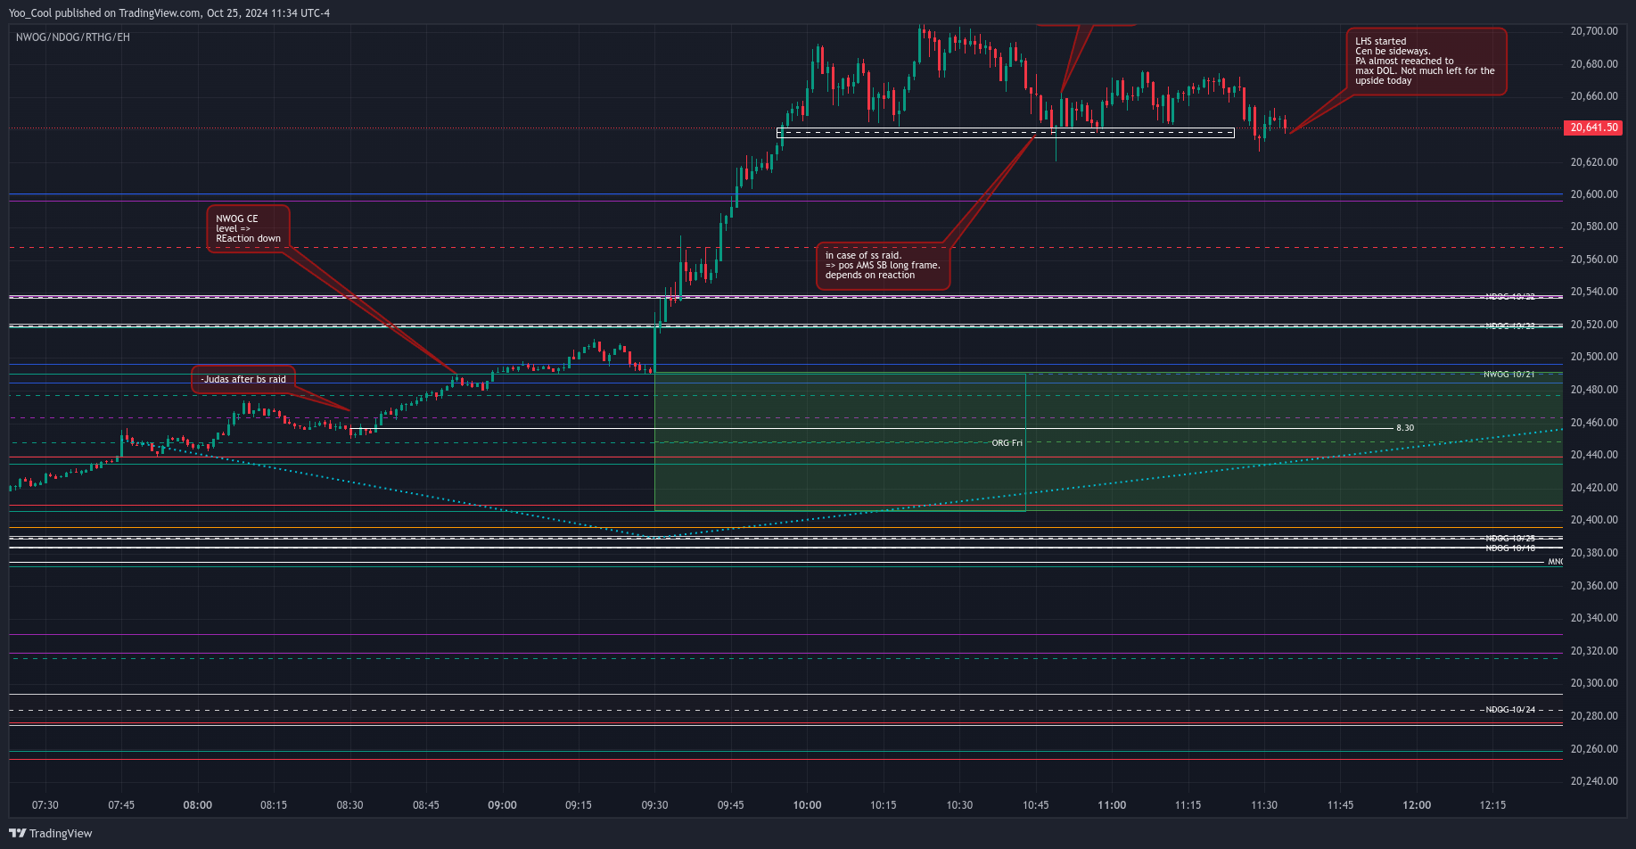Click bold 10:00 on the time axis
Viewport: 1636px width, 849px height.
point(808,805)
